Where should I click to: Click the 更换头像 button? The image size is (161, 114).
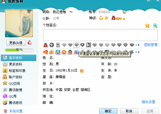pyautogui.click(x=16, y=43)
